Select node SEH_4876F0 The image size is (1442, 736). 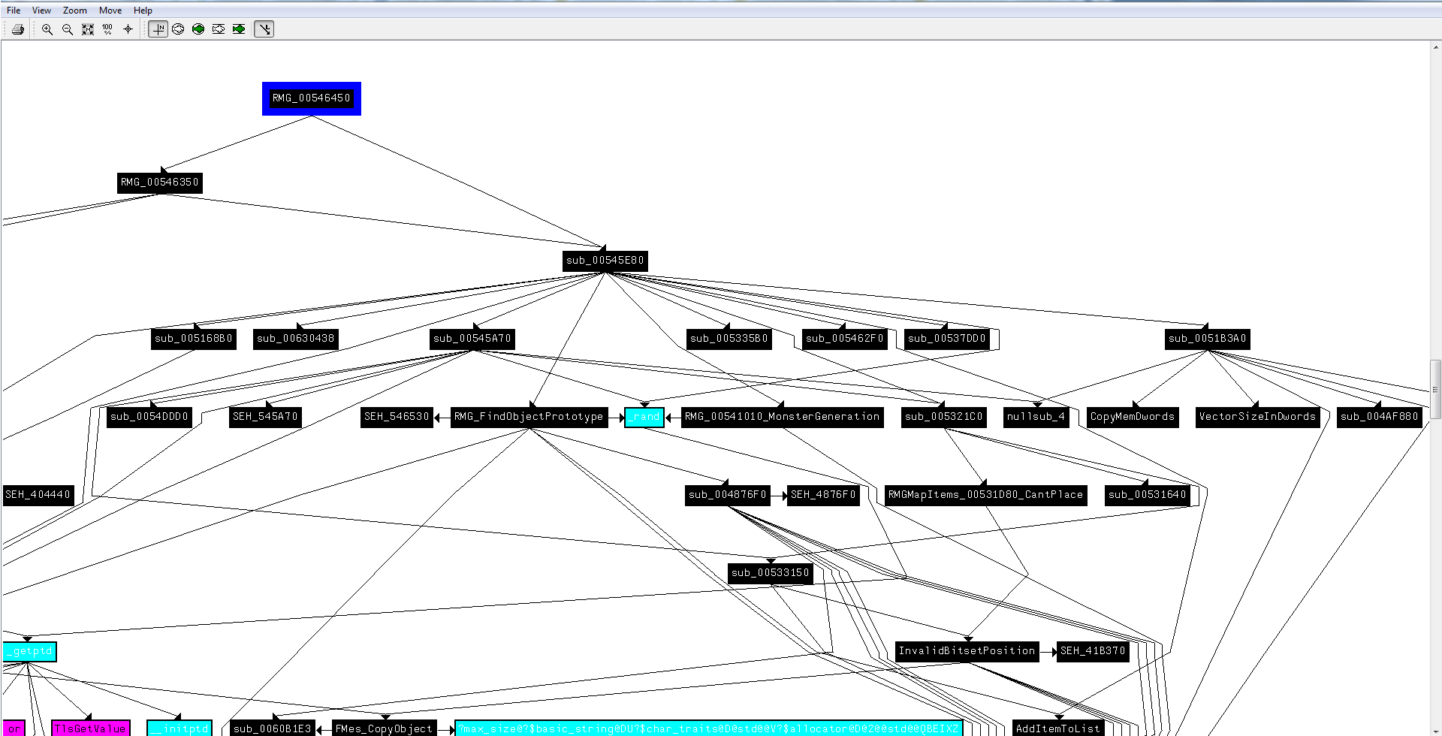pos(824,495)
